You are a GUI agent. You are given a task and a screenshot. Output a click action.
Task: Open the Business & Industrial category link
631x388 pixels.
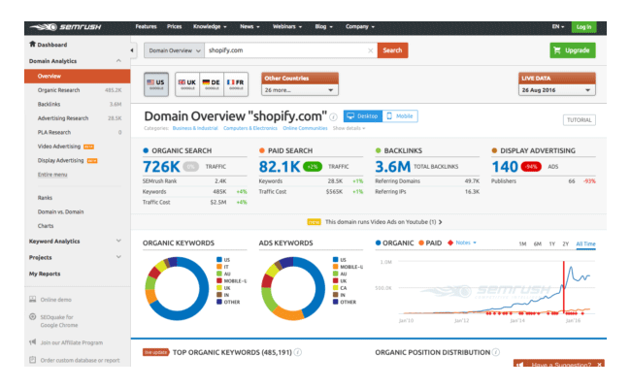195,128
